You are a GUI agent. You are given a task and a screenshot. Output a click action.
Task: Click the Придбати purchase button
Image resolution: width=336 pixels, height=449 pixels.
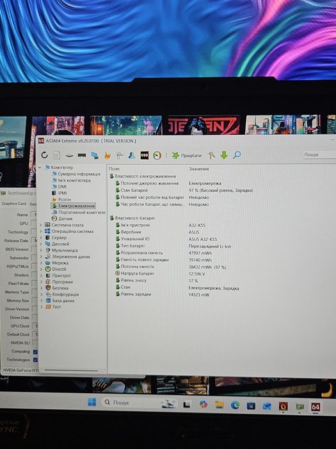tap(186, 155)
